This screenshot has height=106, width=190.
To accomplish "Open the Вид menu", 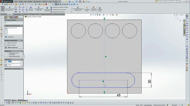I will [25, 1].
